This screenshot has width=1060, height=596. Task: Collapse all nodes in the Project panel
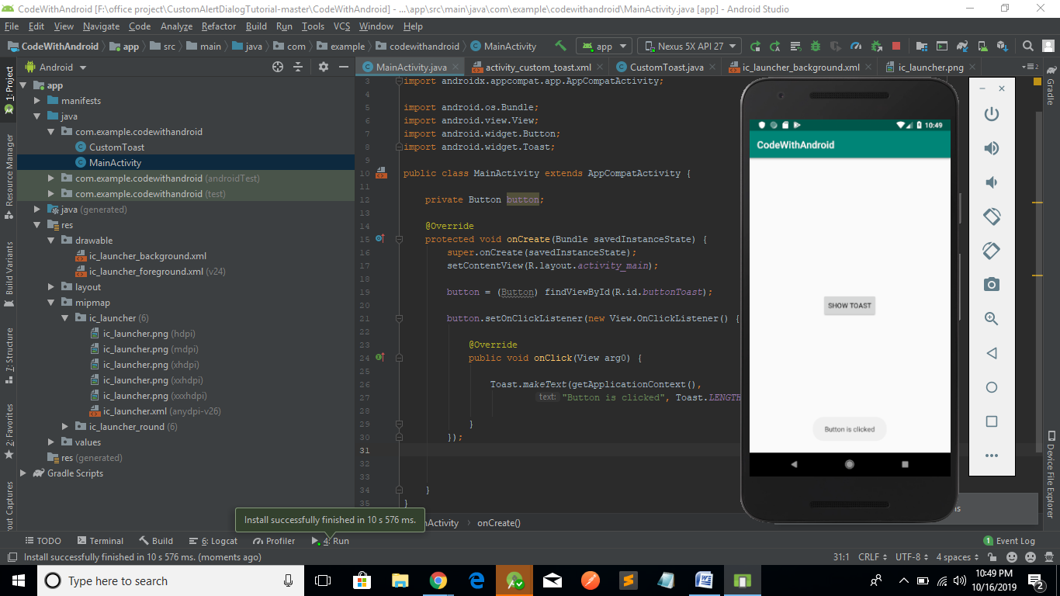pos(298,67)
